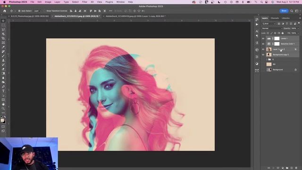Pick the Blur tool
302x170 pixels.
(3, 78)
